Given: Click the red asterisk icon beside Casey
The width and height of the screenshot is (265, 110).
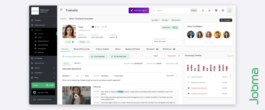Looking at the screenshot, I should (95, 27).
